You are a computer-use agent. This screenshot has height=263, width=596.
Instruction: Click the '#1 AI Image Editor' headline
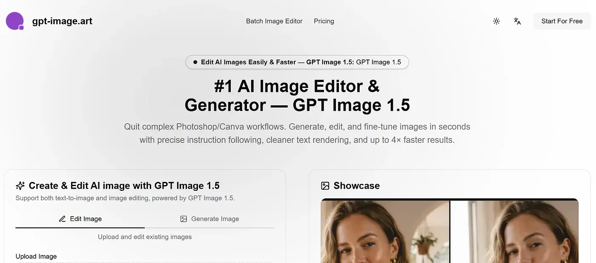[x=297, y=96]
